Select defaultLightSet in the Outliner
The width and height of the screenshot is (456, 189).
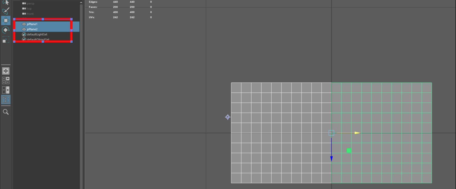pos(37,35)
